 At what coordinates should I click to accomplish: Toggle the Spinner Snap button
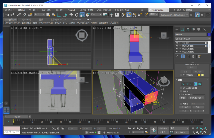140,15
